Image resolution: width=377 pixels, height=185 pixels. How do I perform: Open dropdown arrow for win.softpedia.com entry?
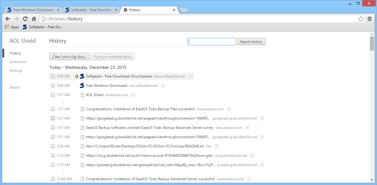coord(163,86)
